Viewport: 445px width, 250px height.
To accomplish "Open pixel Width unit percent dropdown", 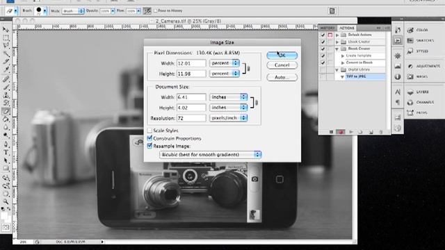I will (225, 63).
